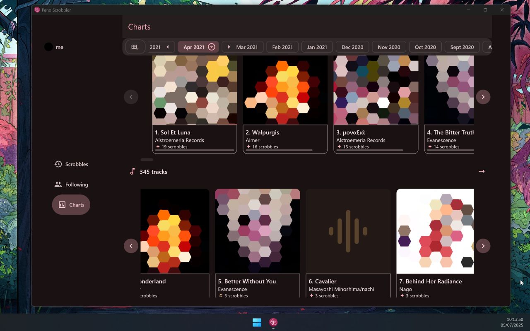The image size is (530, 331).
Task: Click '14 scrobbles' under The Bitter Truth
Action: pyautogui.click(x=446, y=147)
